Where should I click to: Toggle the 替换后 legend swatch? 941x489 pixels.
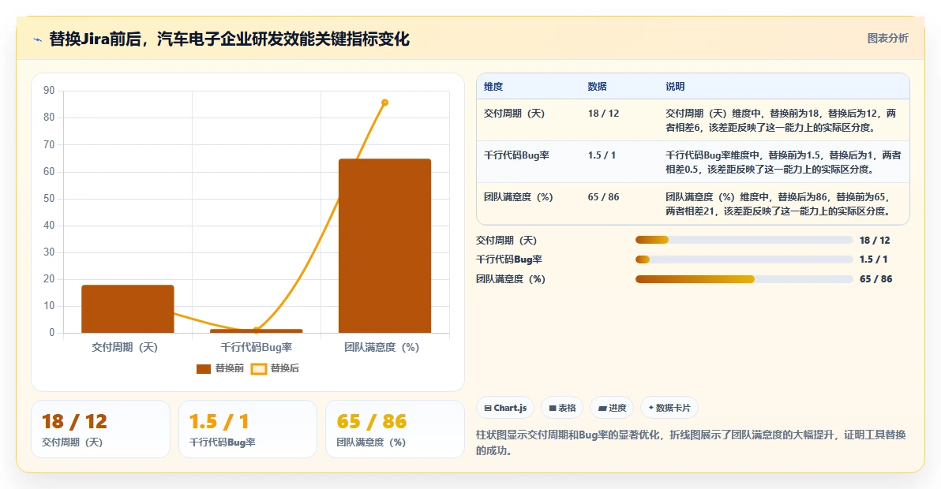coord(259,368)
